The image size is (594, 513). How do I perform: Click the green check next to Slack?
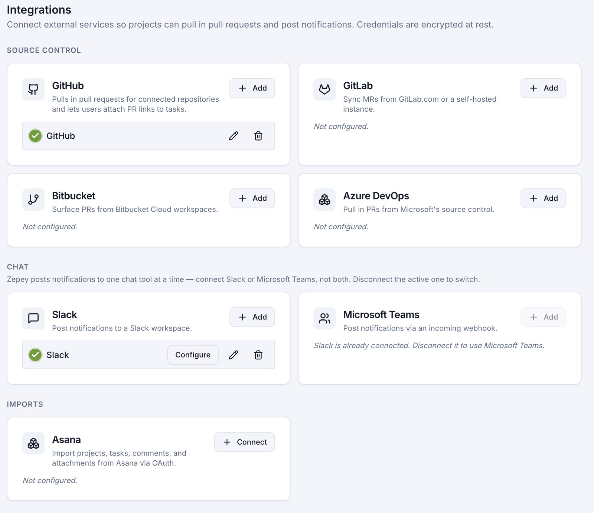pyautogui.click(x=35, y=355)
